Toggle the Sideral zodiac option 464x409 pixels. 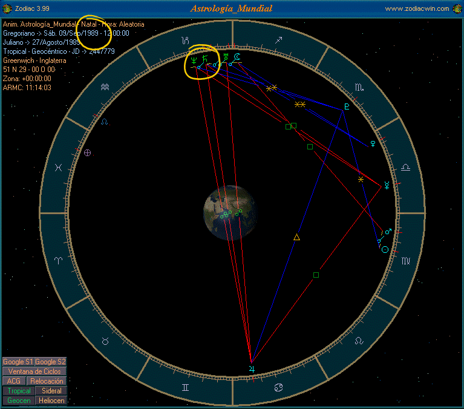(51, 391)
